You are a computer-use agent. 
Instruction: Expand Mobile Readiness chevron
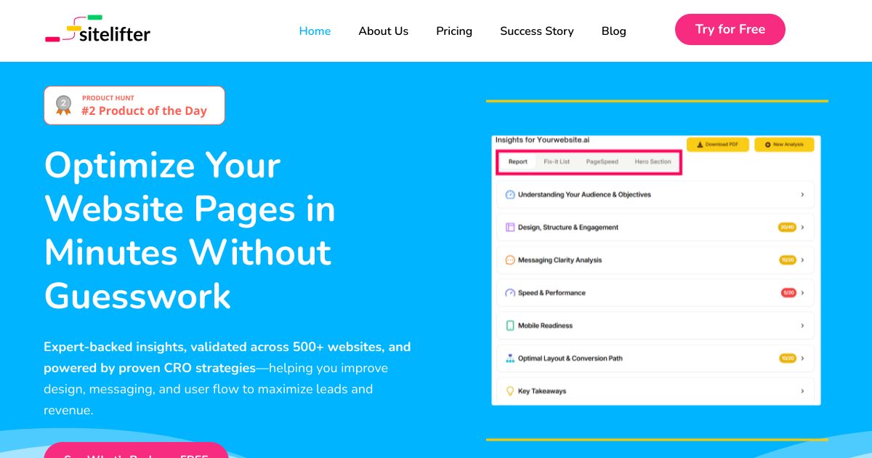pyautogui.click(x=802, y=326)
